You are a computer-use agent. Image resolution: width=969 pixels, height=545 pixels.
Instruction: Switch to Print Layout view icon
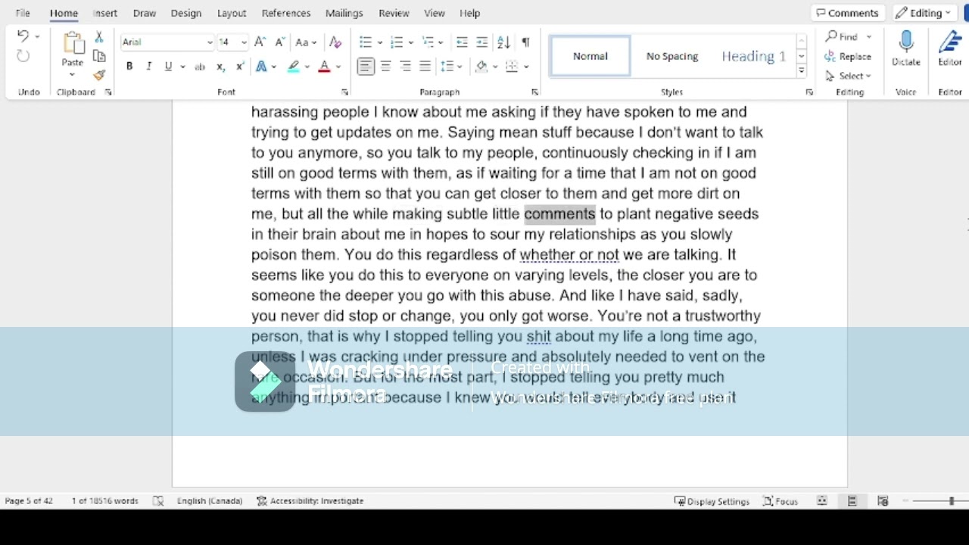pos(852,501)
